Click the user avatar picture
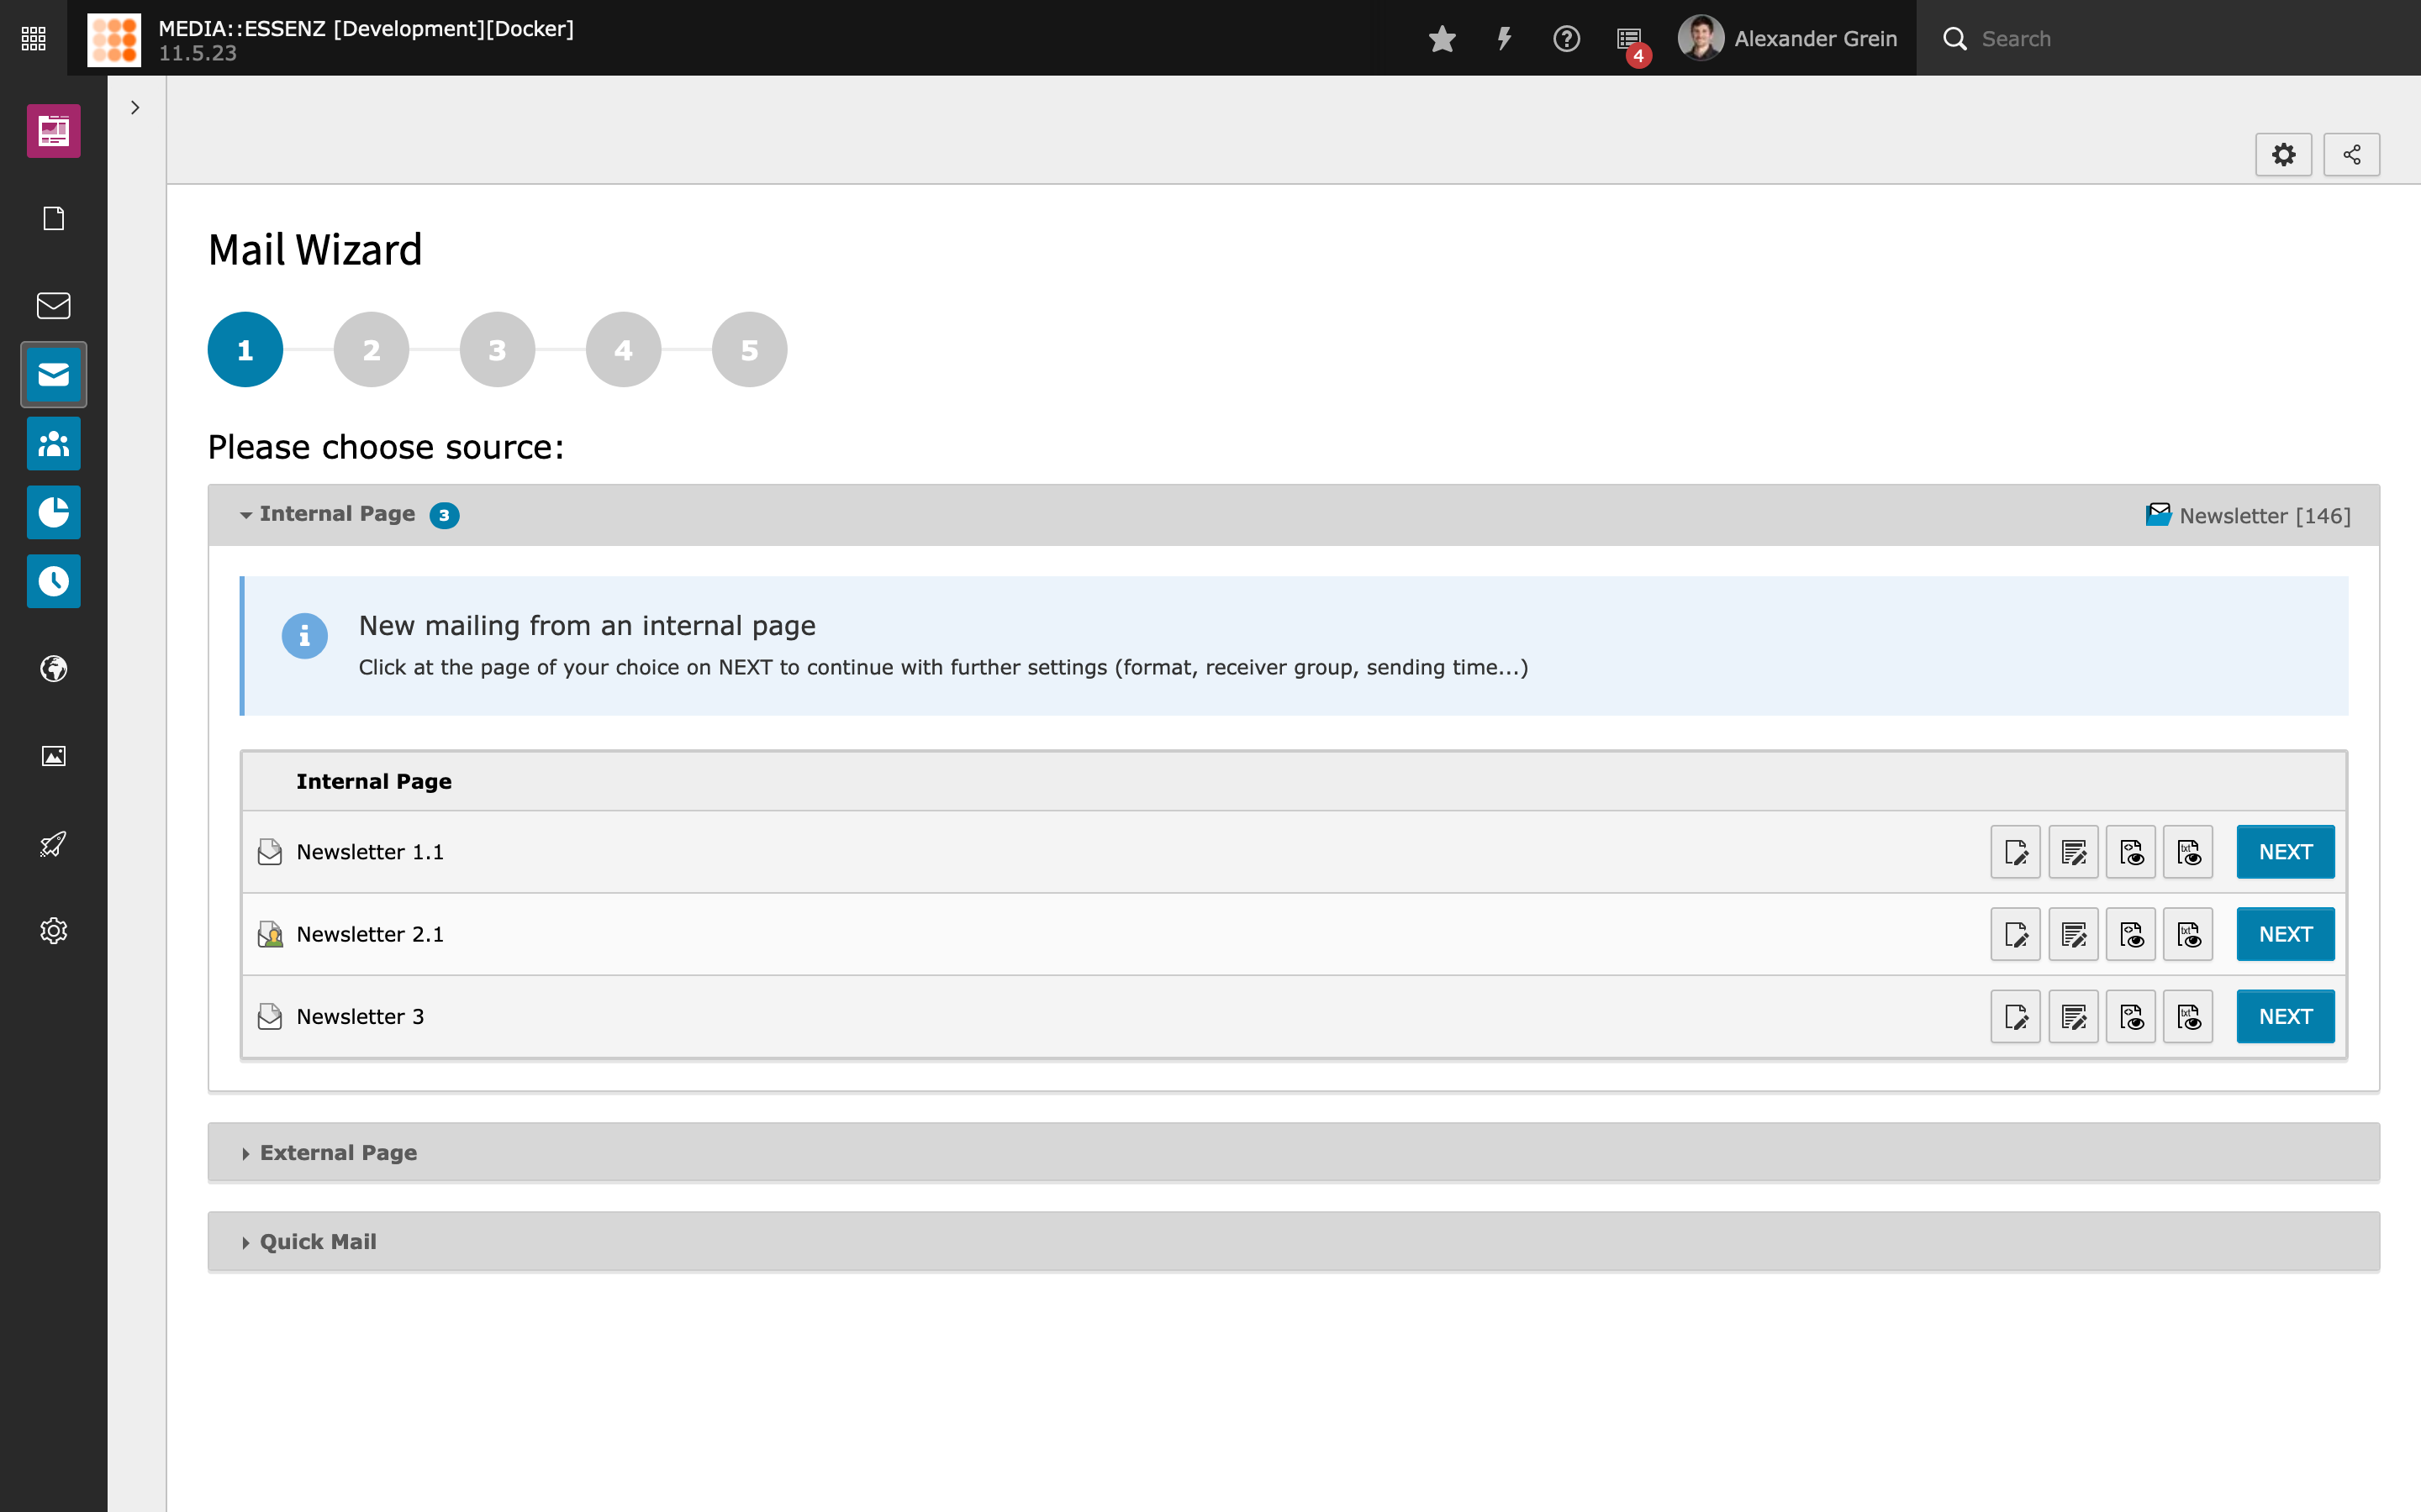This screenshot has width=2421, height=1512. pyautogui.click(x=1700, y=38)
